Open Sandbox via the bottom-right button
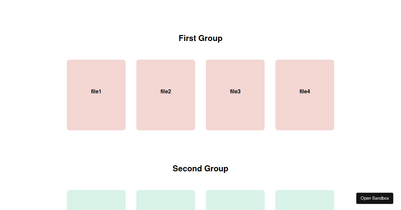 [x=375, y=198]
